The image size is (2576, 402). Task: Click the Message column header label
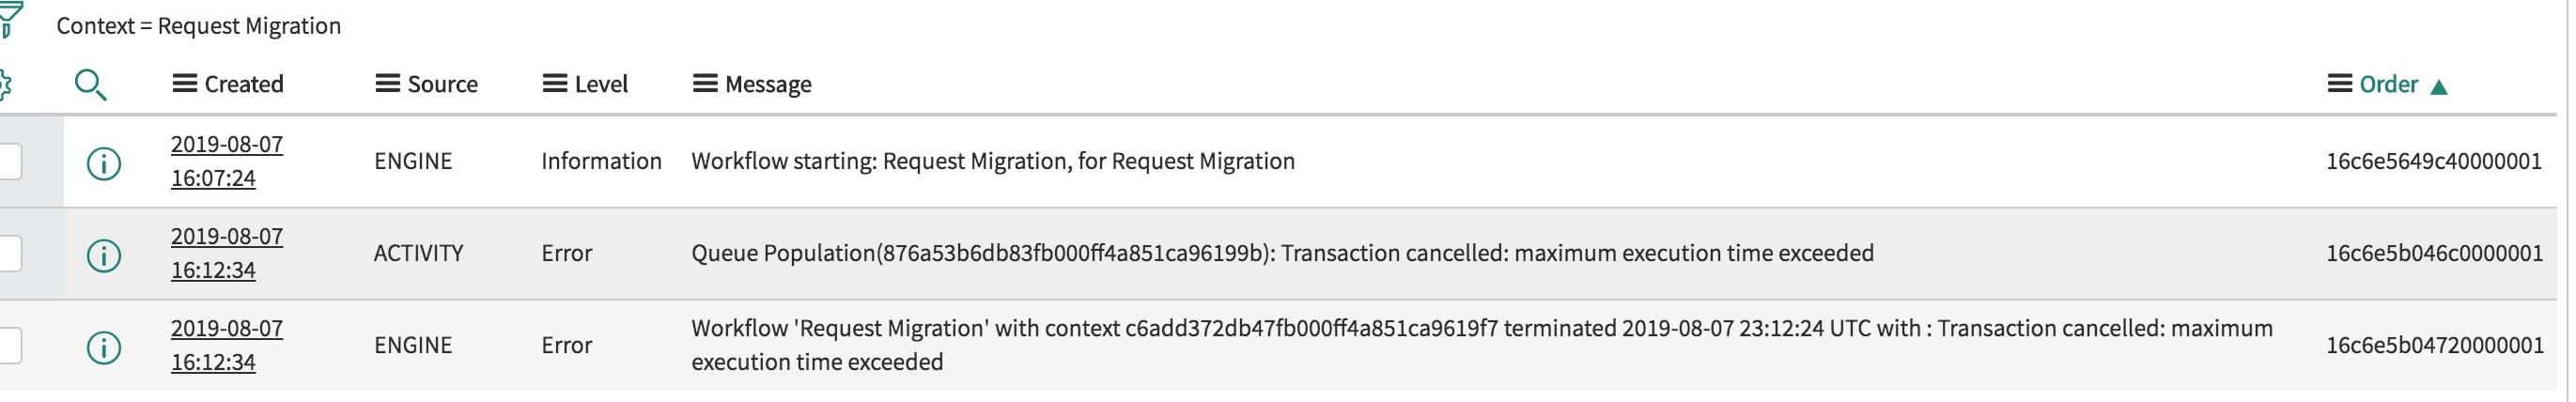[768, 84]
